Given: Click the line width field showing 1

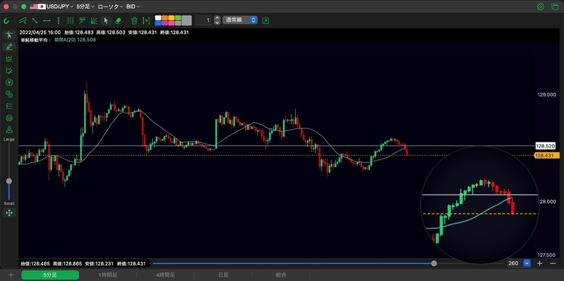Looking at the screenshot, I should tap(203, 21).
